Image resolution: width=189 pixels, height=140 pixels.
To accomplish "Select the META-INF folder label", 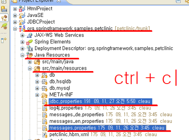I will coord(61,95).
